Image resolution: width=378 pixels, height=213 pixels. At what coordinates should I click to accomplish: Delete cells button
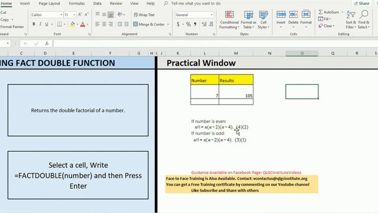pos(294,20)
